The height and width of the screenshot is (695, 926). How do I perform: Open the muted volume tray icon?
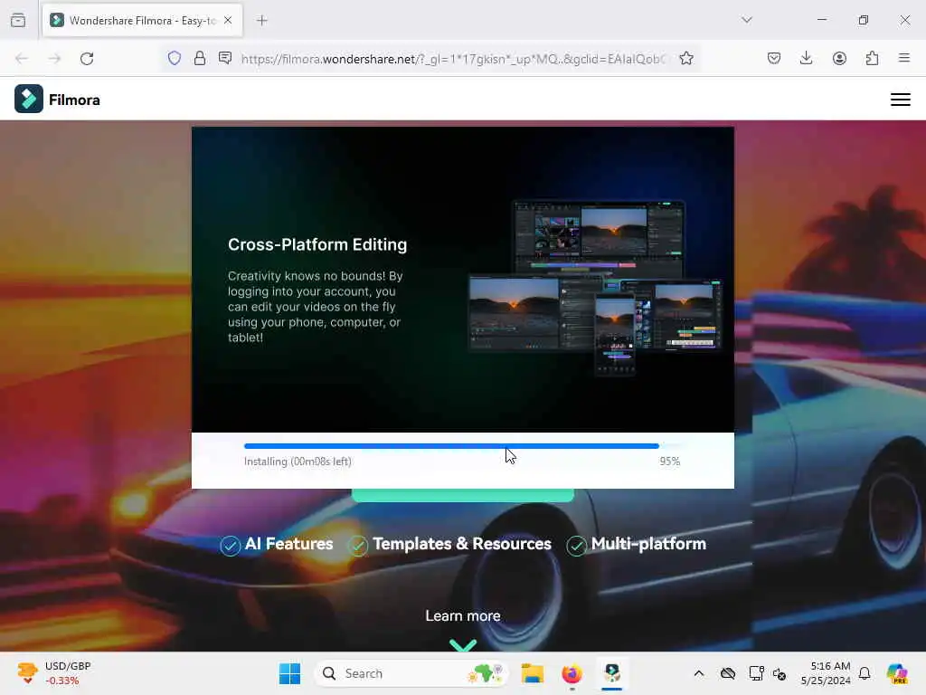[x=780, y=673]
